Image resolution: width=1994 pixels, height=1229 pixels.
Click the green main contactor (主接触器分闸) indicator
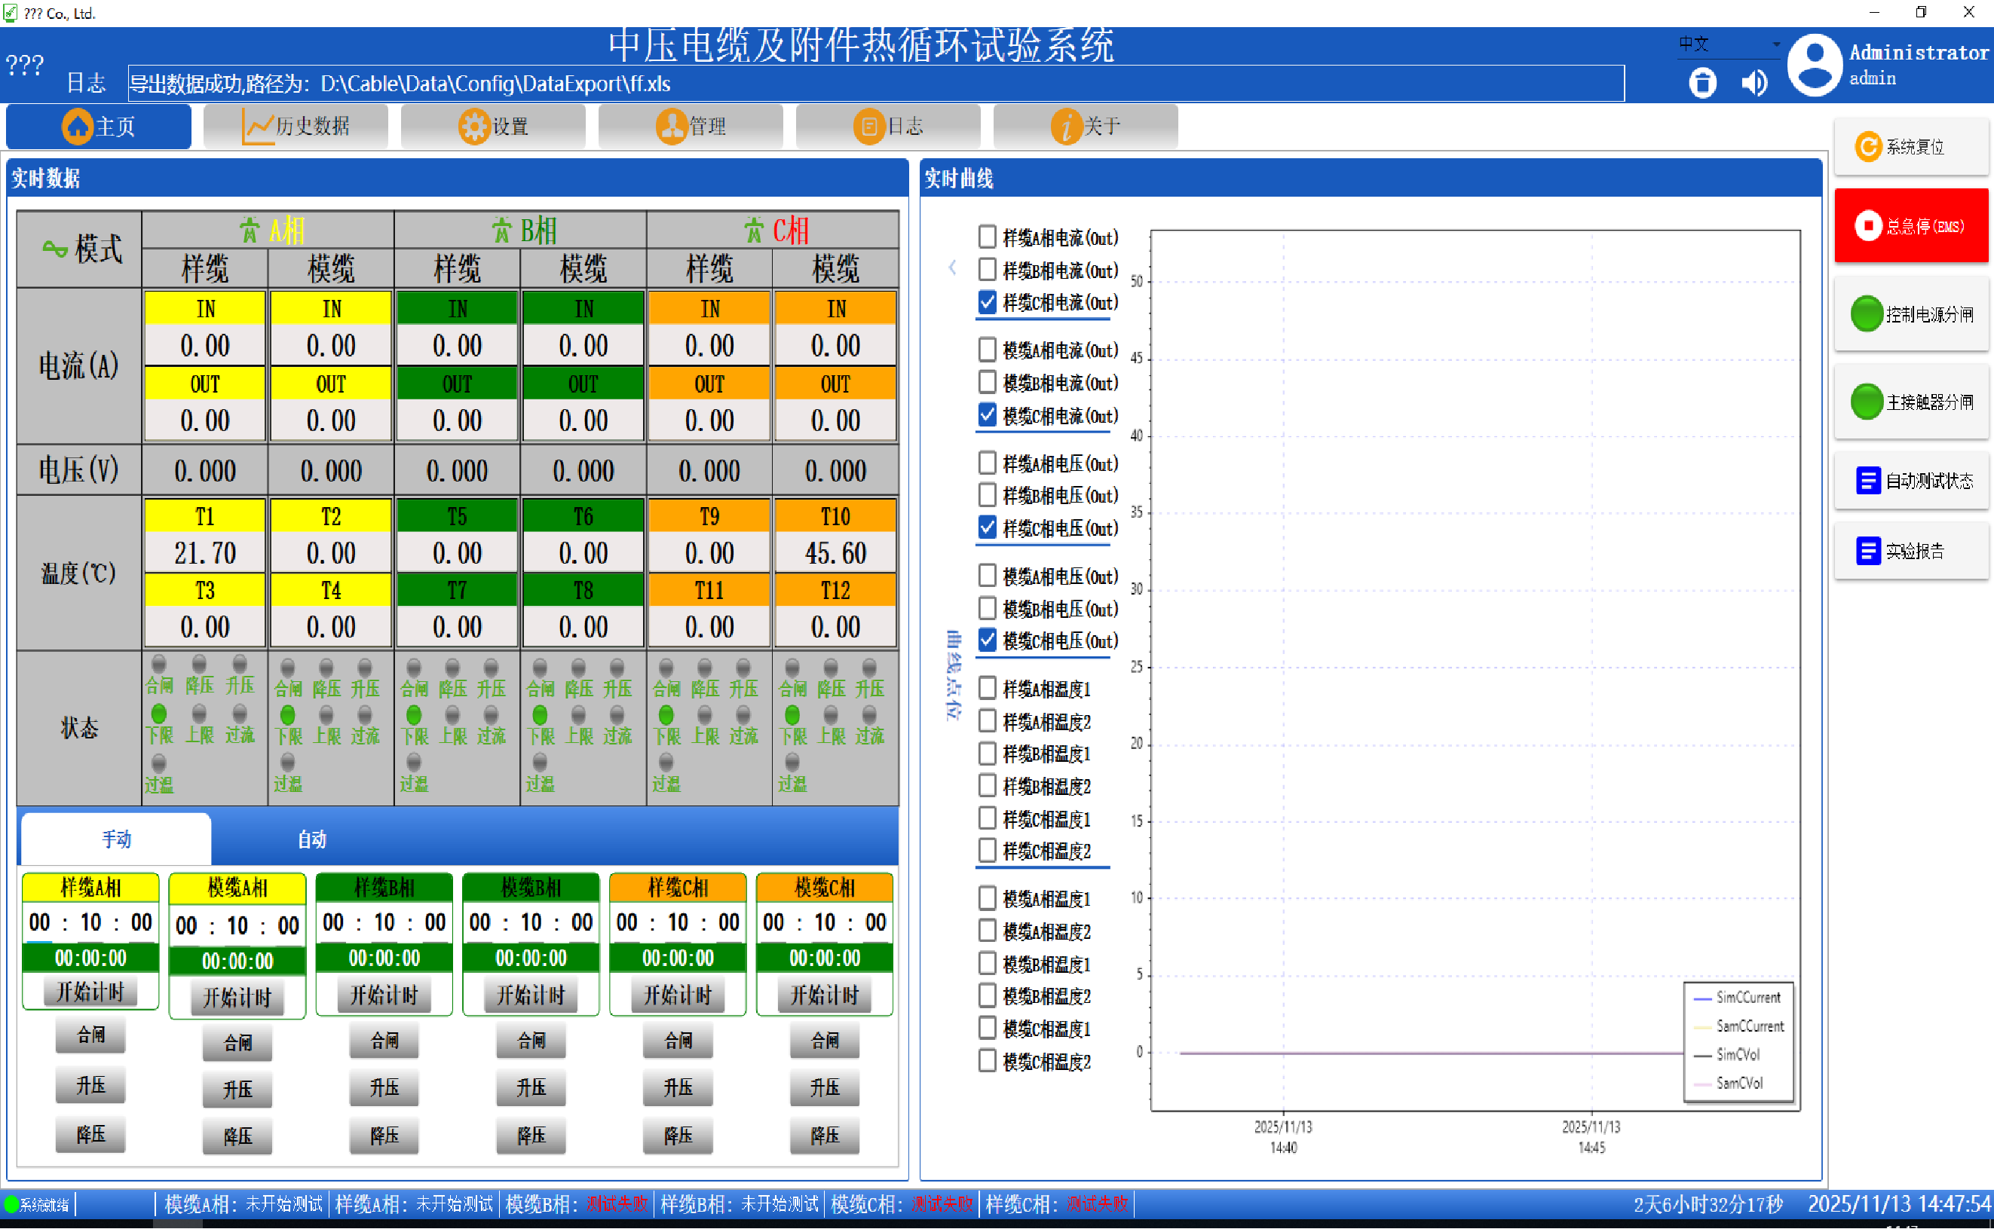1867,402
